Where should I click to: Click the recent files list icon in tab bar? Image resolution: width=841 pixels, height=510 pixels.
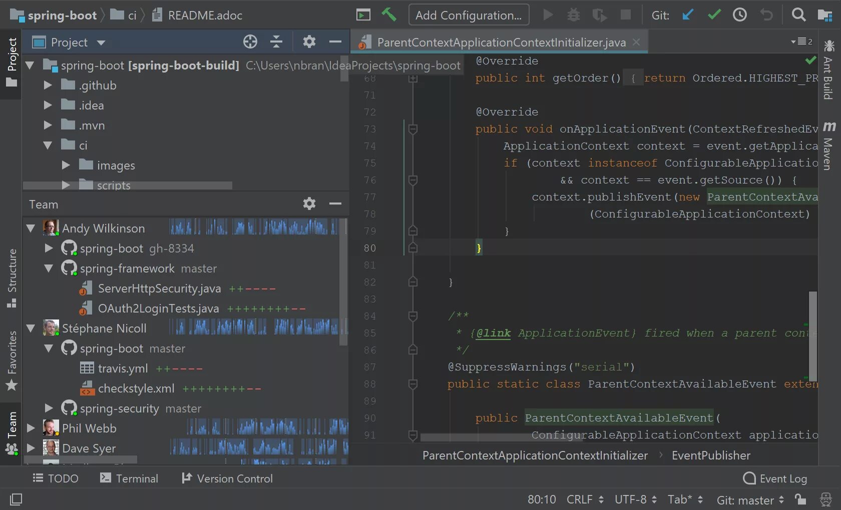coord(801,41)
